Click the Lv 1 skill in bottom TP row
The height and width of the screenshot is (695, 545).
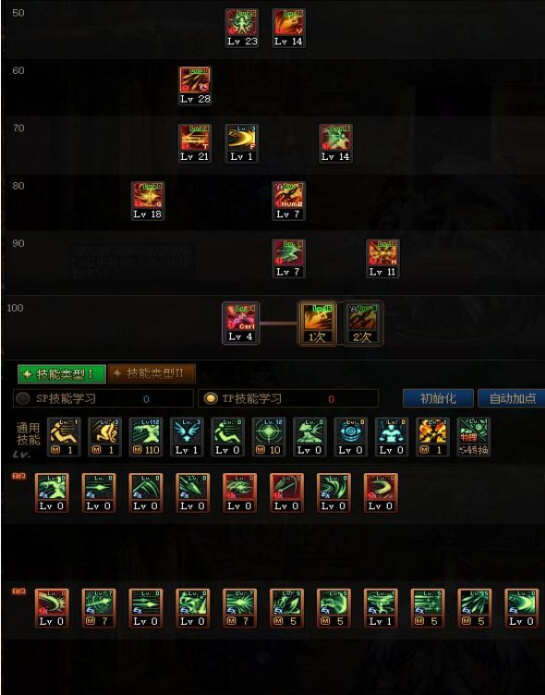[x=381, y=608]
